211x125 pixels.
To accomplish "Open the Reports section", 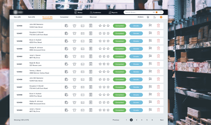I will [113, 13].
